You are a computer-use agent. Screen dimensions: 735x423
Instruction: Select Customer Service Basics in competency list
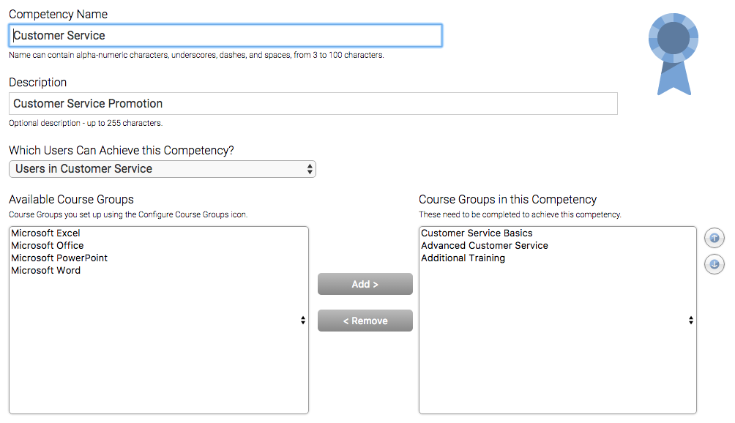(477, 233)
